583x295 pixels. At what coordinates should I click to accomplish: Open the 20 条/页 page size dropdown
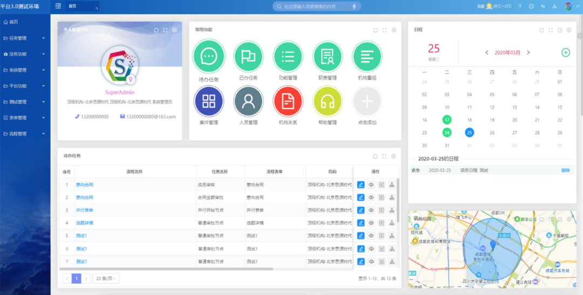106,278
